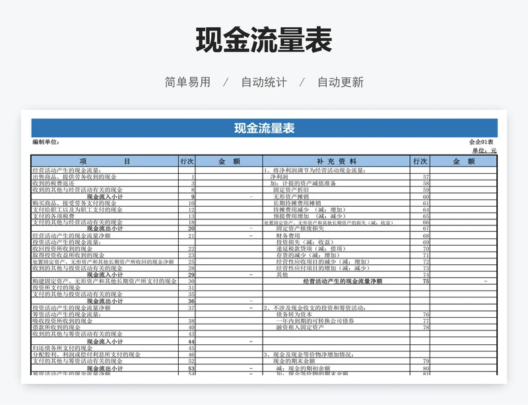Select row 支付的其他与经营活动有关的现金
Screen dimensions: 528x405
77,222
